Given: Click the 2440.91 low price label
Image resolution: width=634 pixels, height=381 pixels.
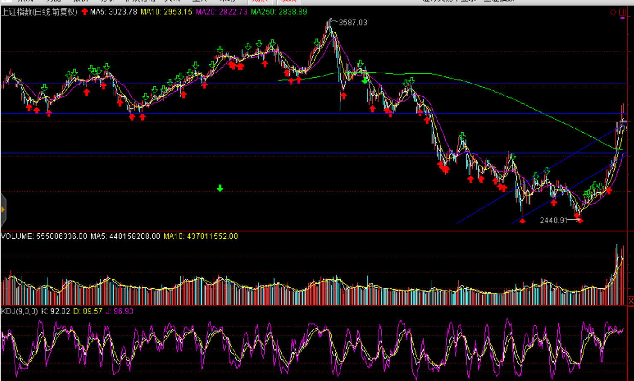Looking at the screenshot, I should pos(553,220).
